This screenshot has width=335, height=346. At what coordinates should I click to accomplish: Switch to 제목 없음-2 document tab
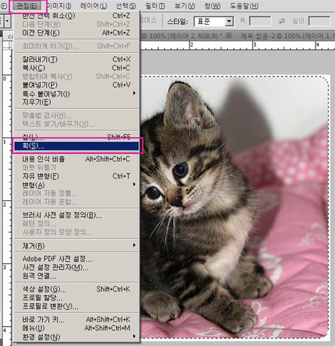(285, 35)
